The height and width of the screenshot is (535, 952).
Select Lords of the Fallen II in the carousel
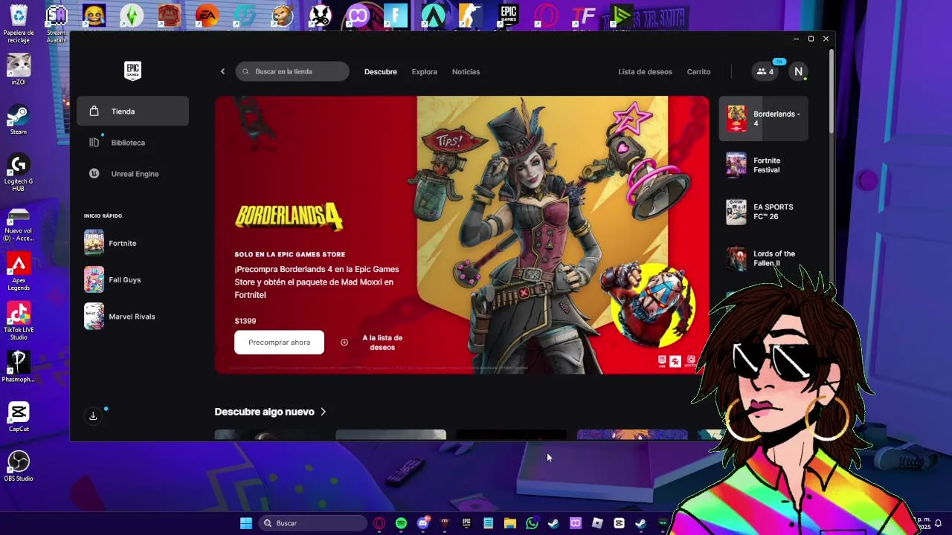point(763,259)
